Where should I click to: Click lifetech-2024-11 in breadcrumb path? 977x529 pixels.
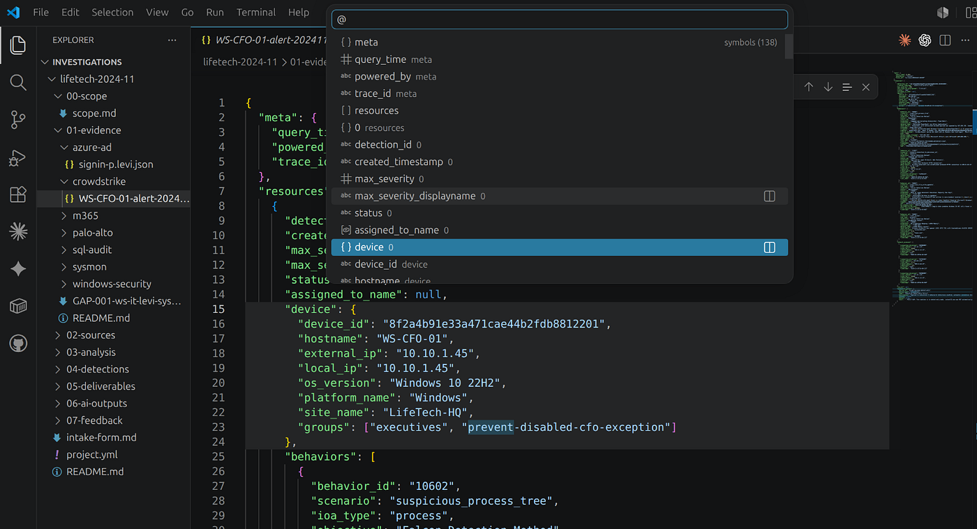[240, 62]
